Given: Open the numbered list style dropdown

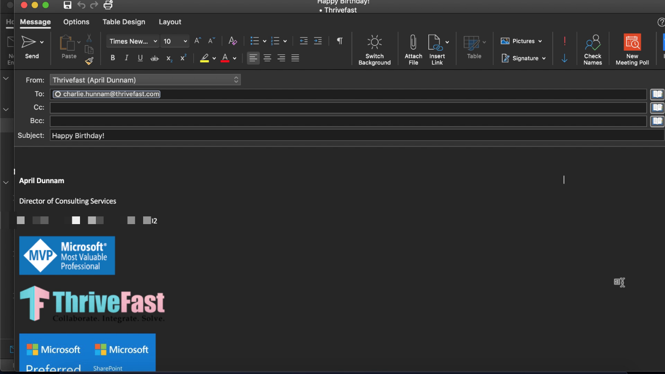Looking at the screenshot, I should click(285, 41).
